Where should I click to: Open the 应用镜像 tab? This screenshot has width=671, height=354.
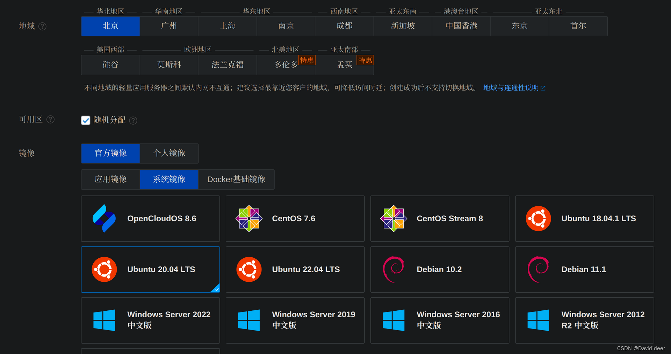(x=110, y=179)
